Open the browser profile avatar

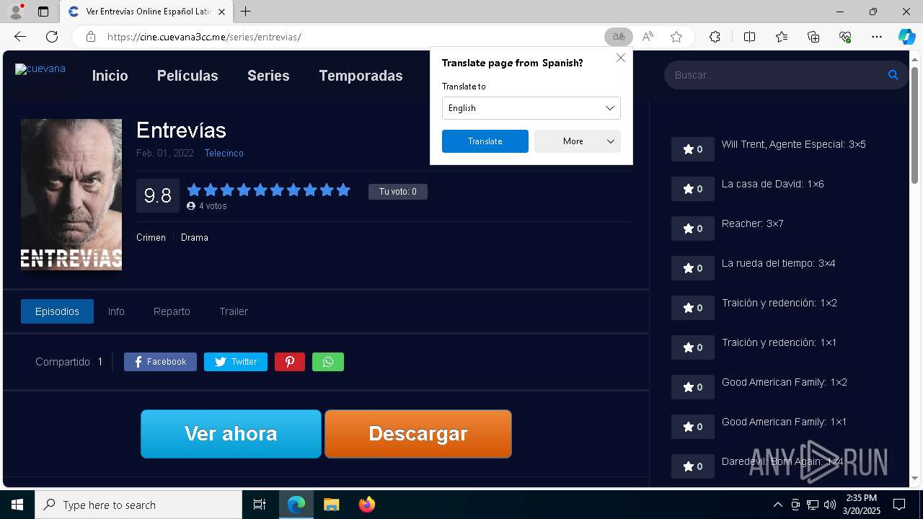16,12
